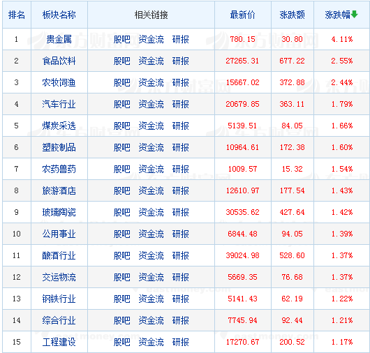This screenshot has height=353, width=370.
Task: Open the 农药兽药 sector link
Action: (59, 169)
